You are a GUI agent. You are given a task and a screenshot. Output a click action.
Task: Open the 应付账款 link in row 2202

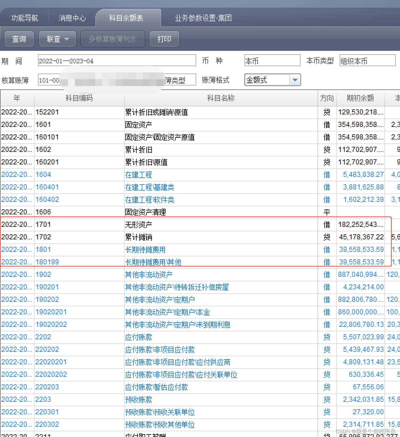coord(139,337)
